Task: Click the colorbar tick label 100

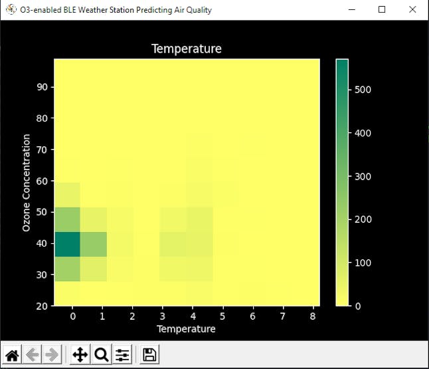Action: tap(363, 263)
